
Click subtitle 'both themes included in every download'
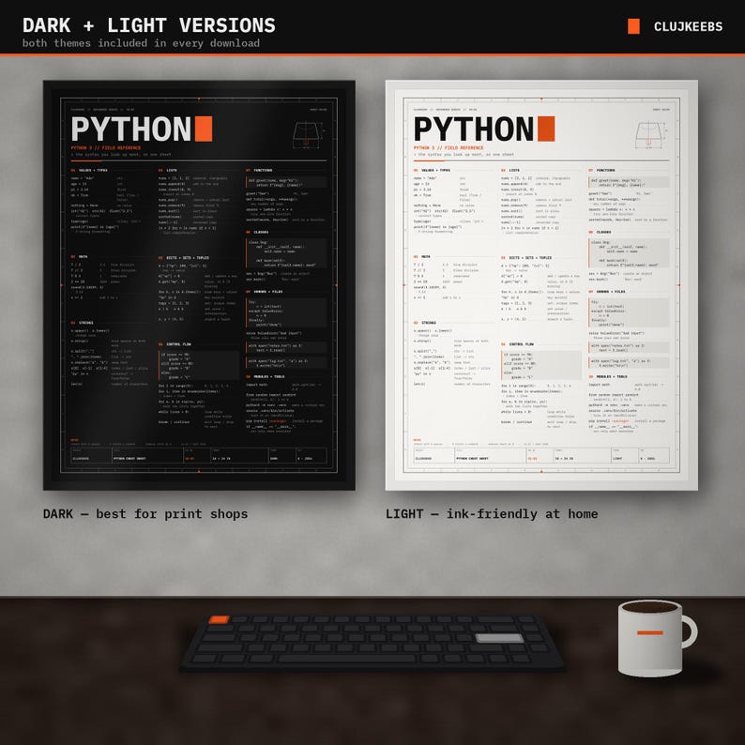pyautogui.click(x=141, y=43)
